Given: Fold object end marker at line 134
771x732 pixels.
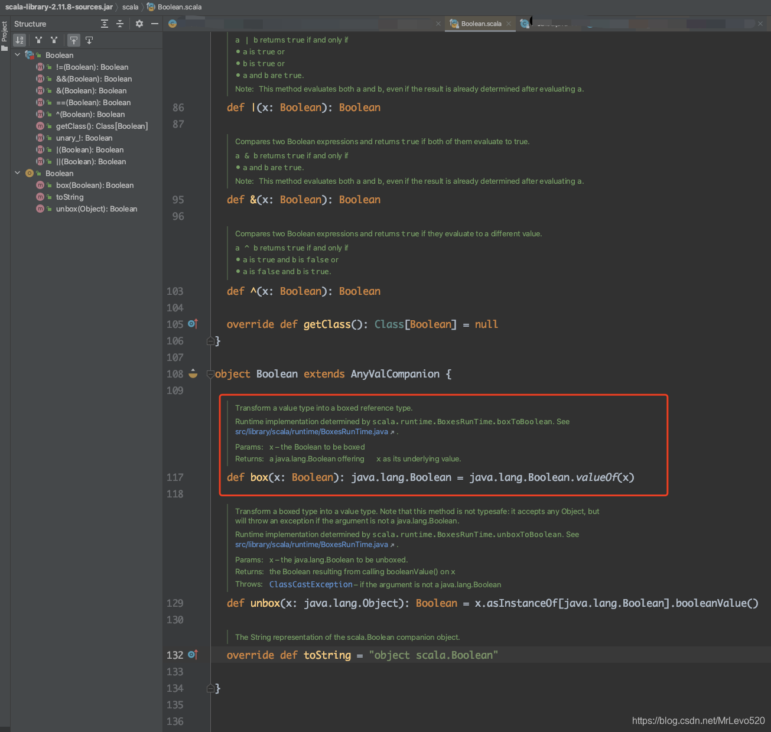Looking at the screenshot, I should 210,688.
